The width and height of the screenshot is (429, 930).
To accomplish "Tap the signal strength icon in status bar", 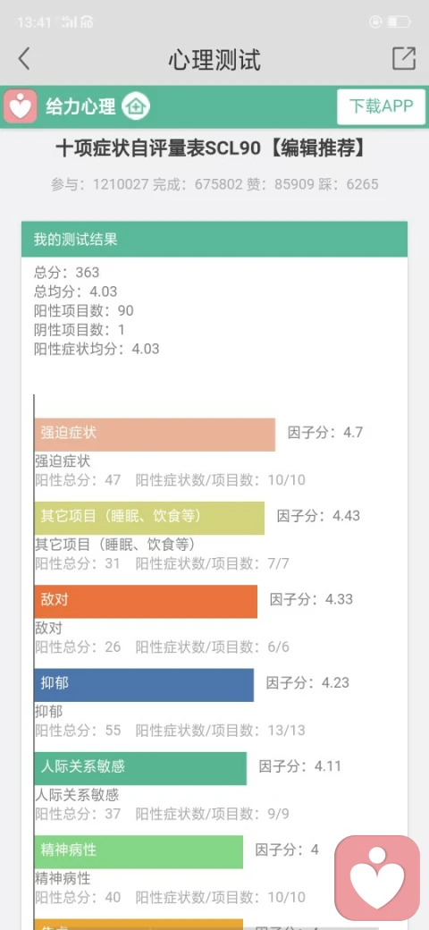I will (70, 22).
